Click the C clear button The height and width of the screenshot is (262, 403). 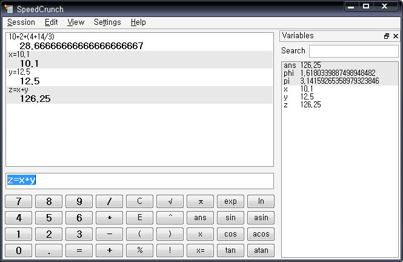point(139,201)
